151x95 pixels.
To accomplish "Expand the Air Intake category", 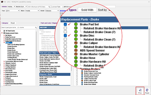I will pyautogui.click(x=4, y=35).
